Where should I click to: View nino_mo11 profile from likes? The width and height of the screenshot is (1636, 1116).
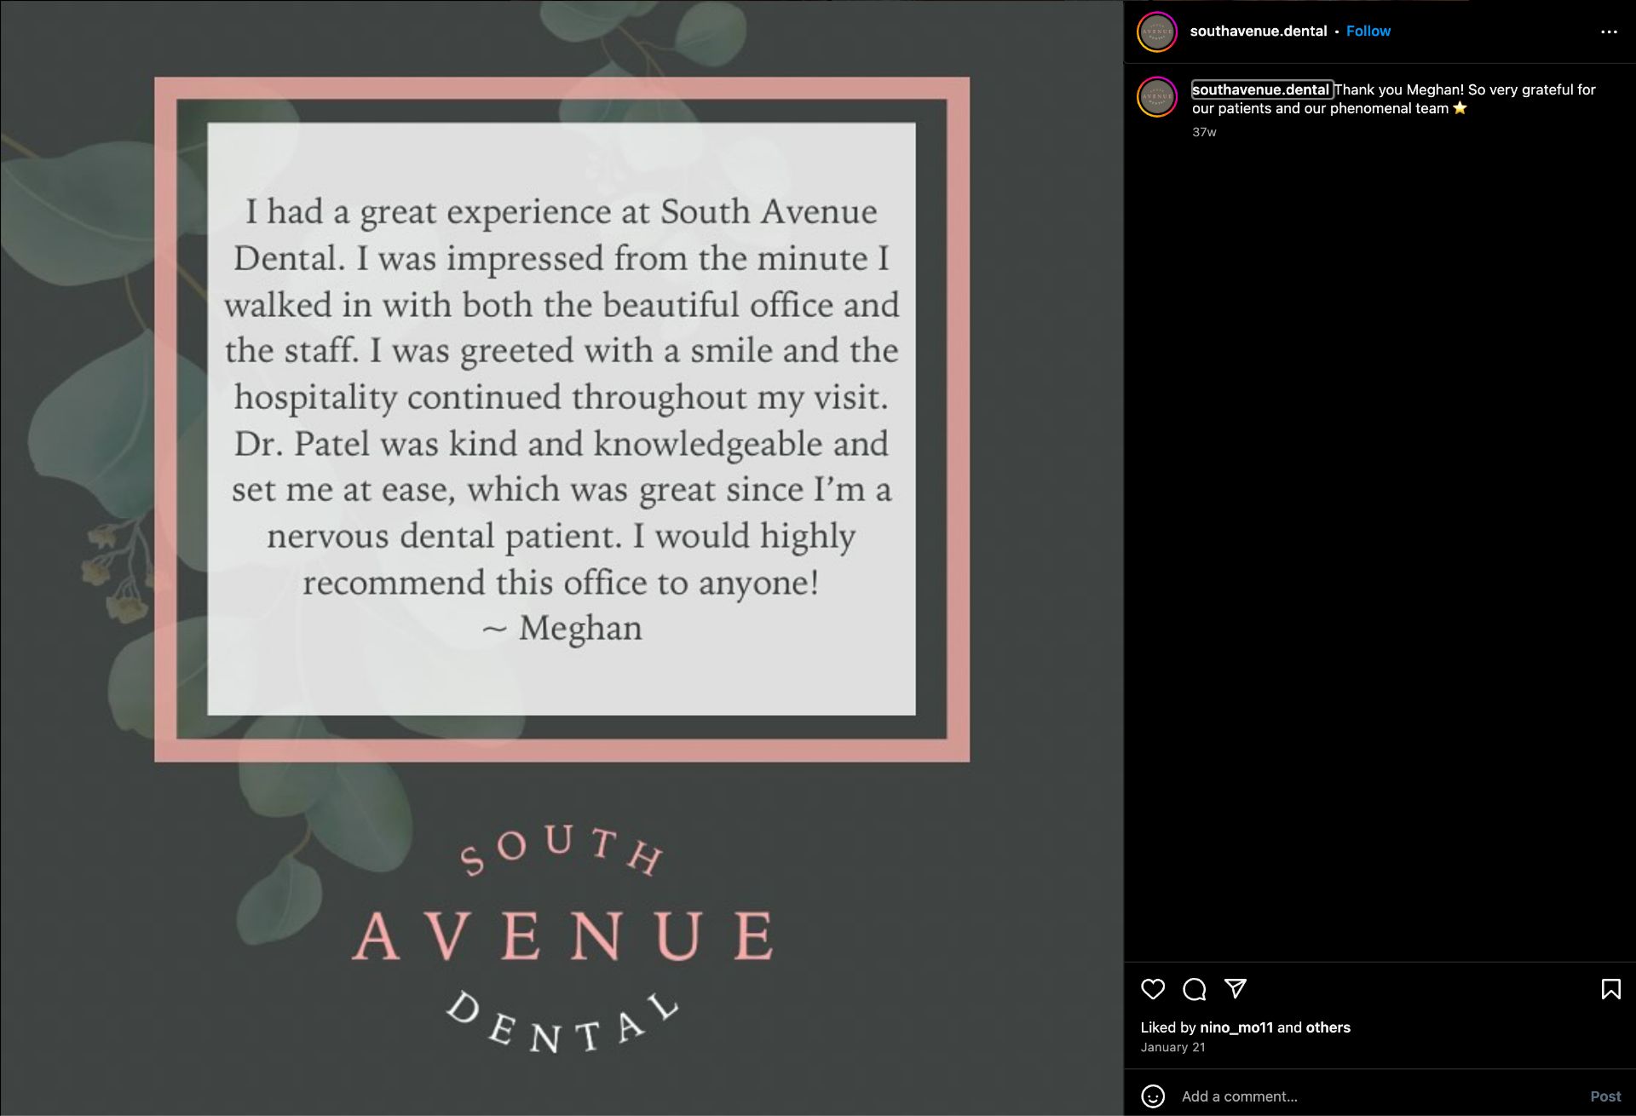[x=1236, y=1027]
